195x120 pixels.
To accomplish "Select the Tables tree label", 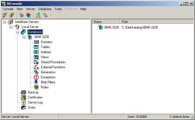I will coord(45,47).
